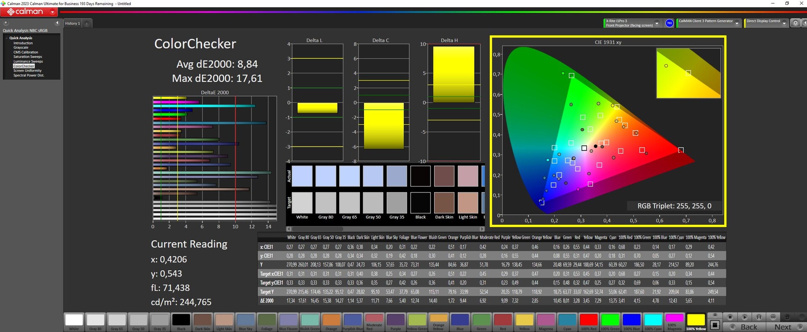Click the Back button

coord(748,327)
